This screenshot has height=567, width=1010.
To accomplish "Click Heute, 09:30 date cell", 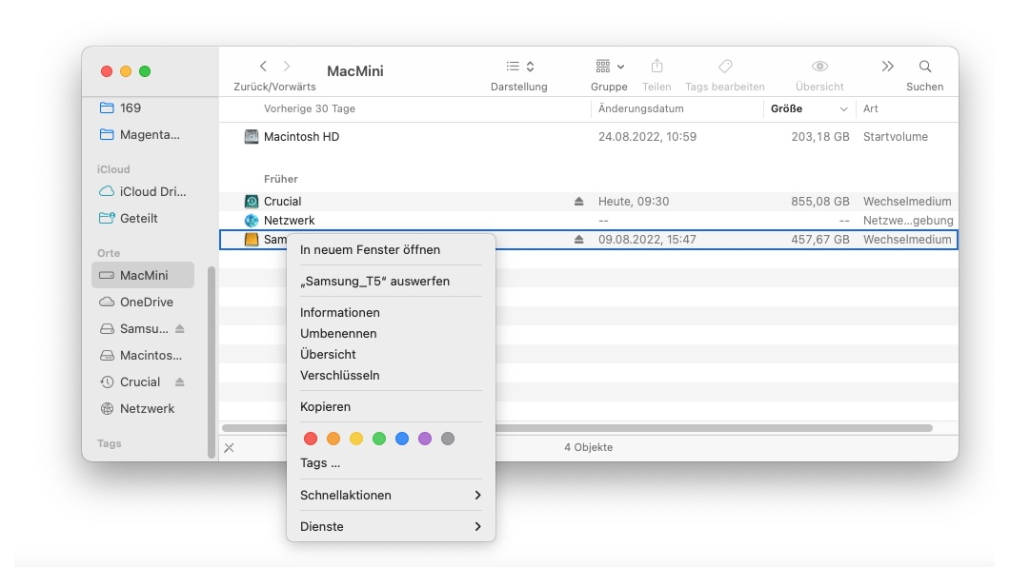I will click(634, 202).
